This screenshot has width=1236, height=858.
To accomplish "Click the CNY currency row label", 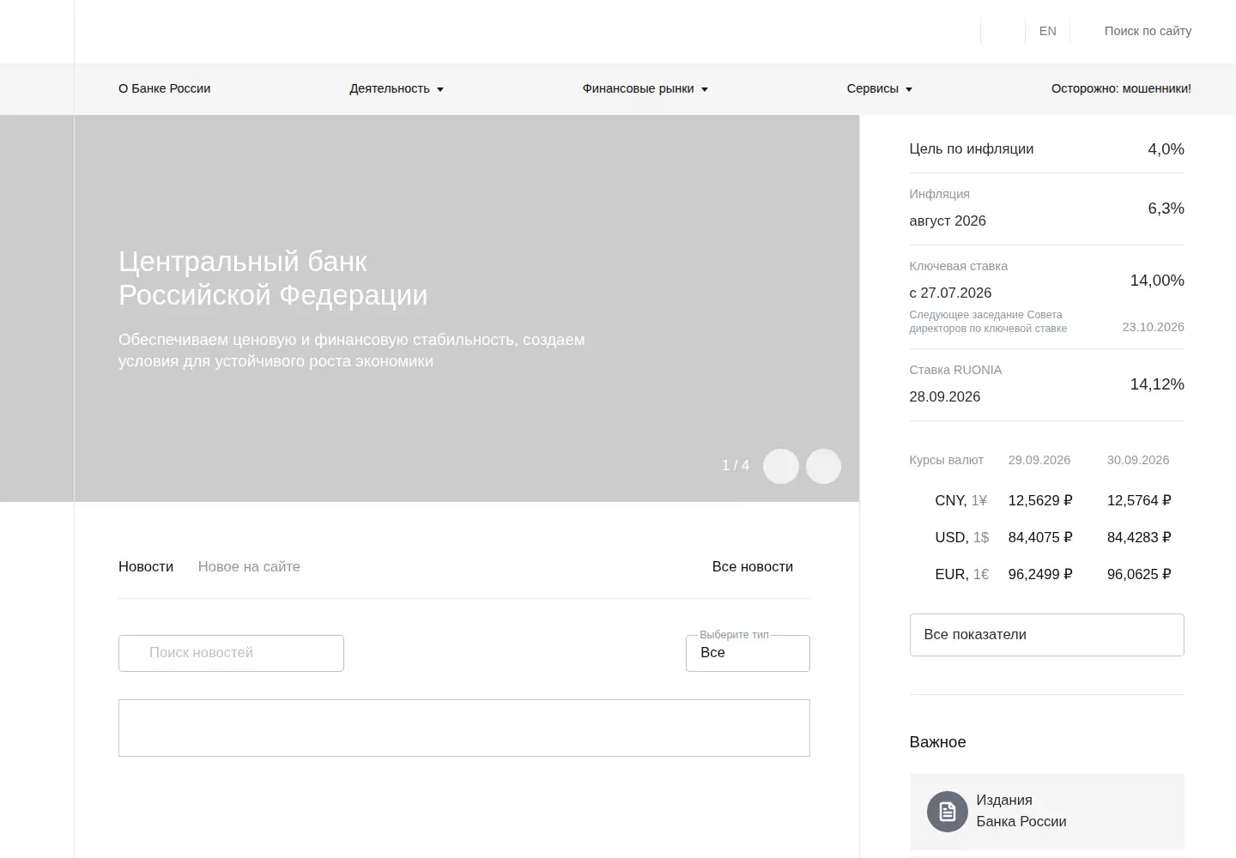I will (961, 500).
